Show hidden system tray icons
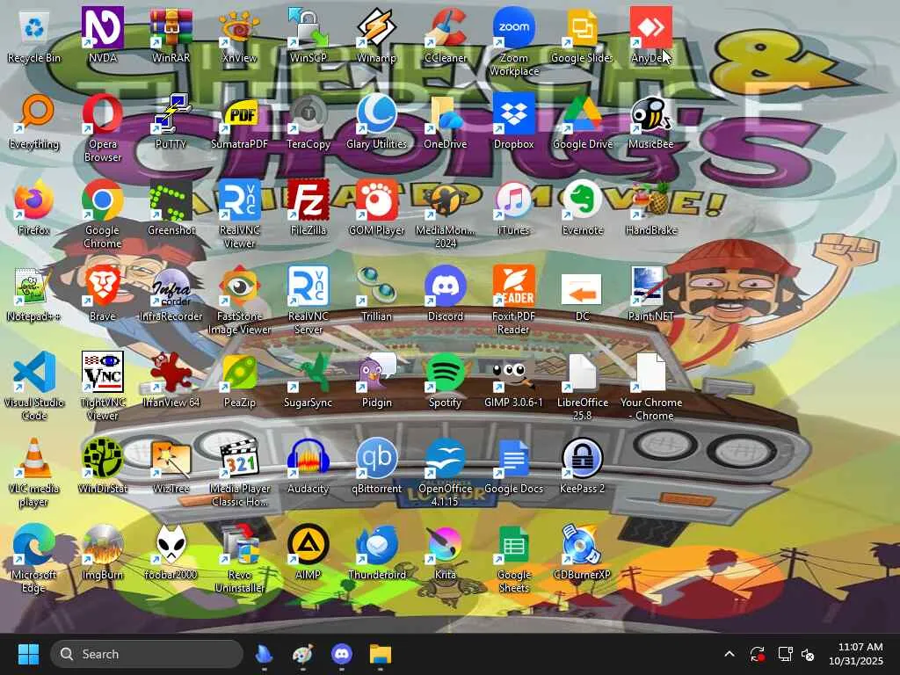This screenshot has height=675, width=900. pyautogui.click(x=729, y=654)
